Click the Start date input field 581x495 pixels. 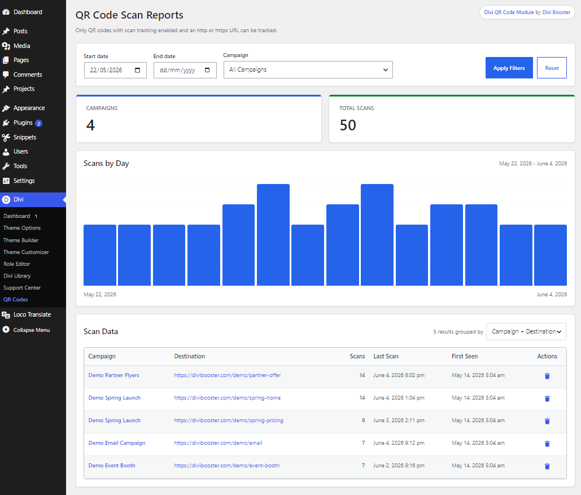click(115, 70)
